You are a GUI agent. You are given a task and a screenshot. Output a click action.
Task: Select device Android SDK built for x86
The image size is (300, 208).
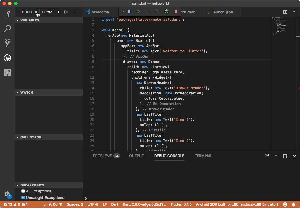coord(237,204)
